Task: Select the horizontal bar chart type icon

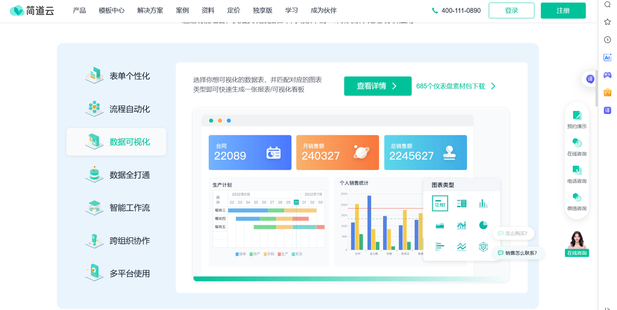Action: pos(440,247)
